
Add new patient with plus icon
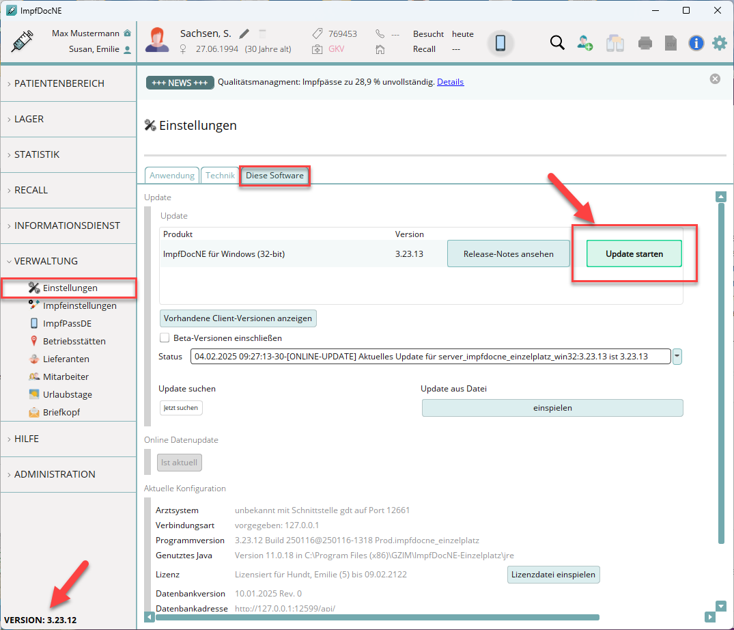pyautogui.click(x=584, y=42)
